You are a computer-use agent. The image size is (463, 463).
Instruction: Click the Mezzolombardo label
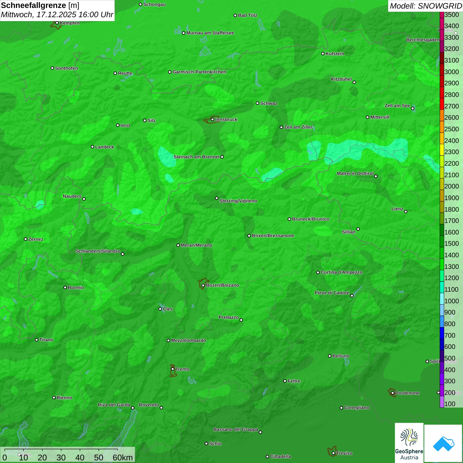189,340
